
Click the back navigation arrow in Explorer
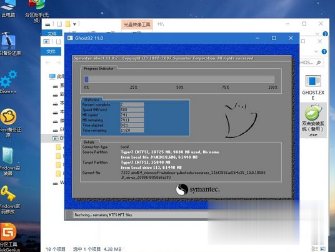[x=47, y=63]
